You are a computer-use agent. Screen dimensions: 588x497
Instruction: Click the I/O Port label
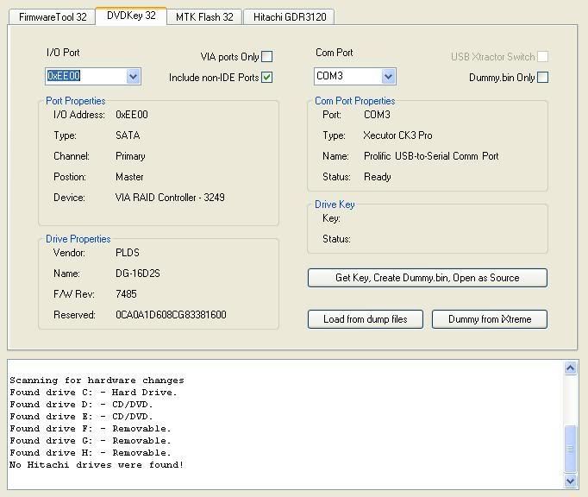(x=63, y=53)
